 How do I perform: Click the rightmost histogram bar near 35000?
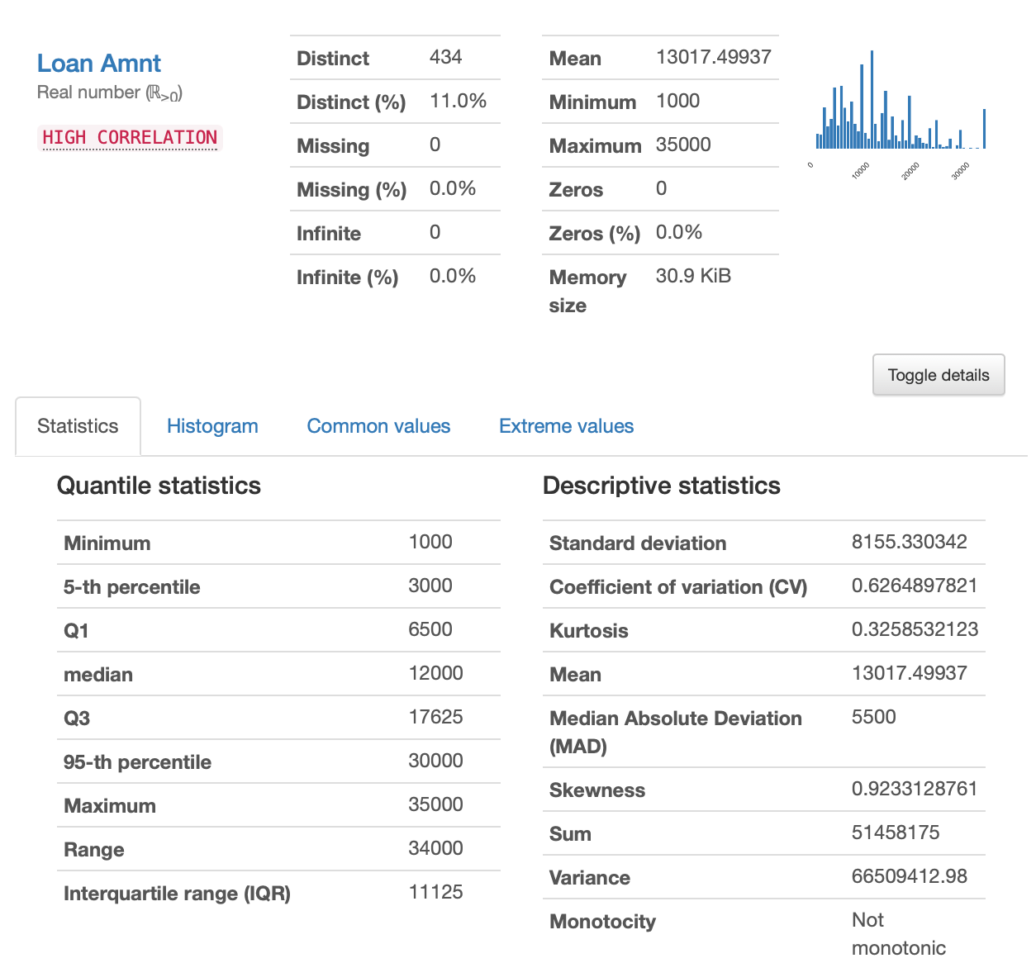coord(984,129)
